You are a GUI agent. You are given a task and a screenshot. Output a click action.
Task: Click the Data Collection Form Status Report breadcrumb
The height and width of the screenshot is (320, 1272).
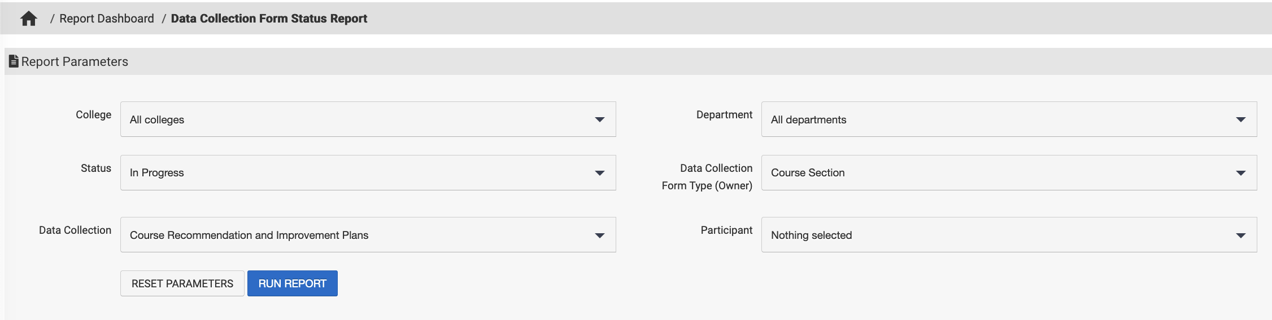pyautogui.click(x=269, y=19)
